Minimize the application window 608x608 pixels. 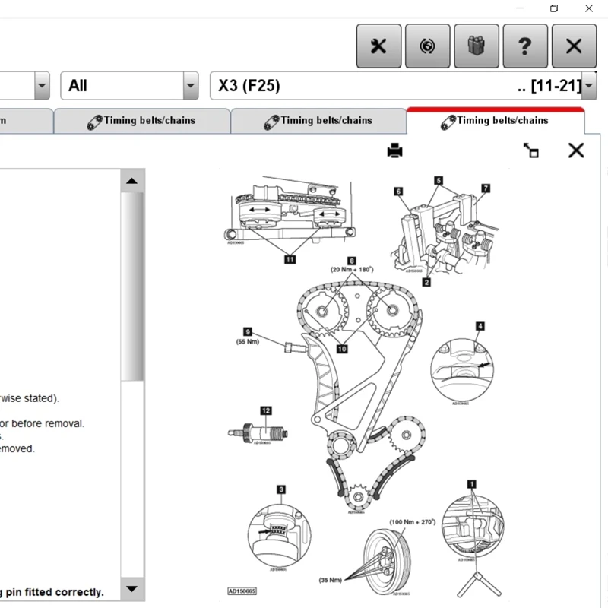coord(520,8)
